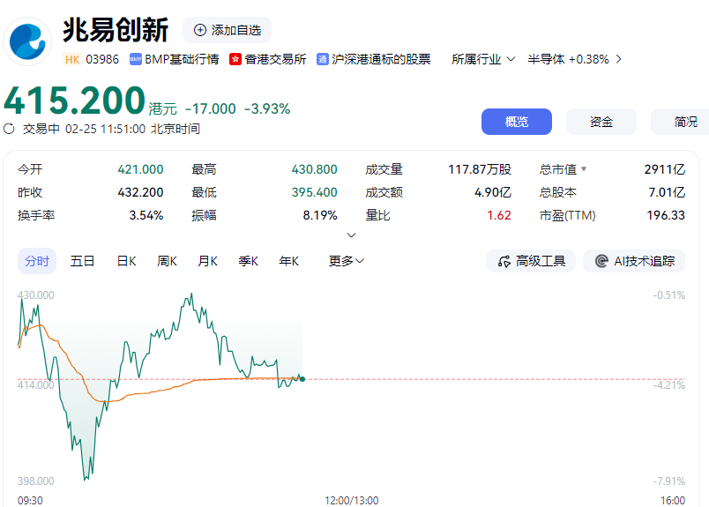Select the 五日 chart tab
Screen dimensions: 709x507
pos(82,261)
